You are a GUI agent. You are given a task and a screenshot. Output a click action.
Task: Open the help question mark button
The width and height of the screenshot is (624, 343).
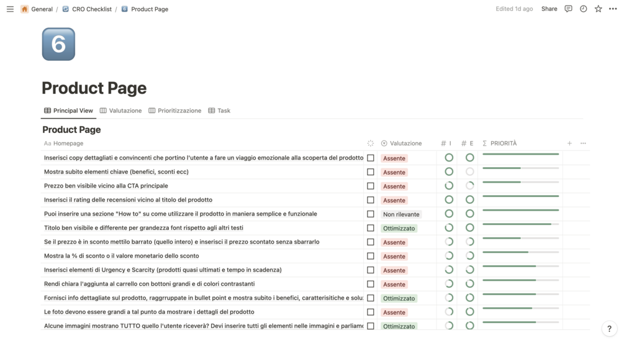610,329
